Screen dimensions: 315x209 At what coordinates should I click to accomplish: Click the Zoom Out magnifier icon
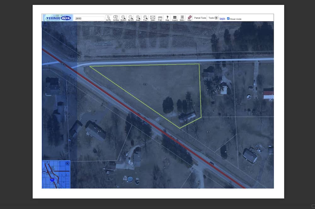pyautogui.click(x=130, y=18)
